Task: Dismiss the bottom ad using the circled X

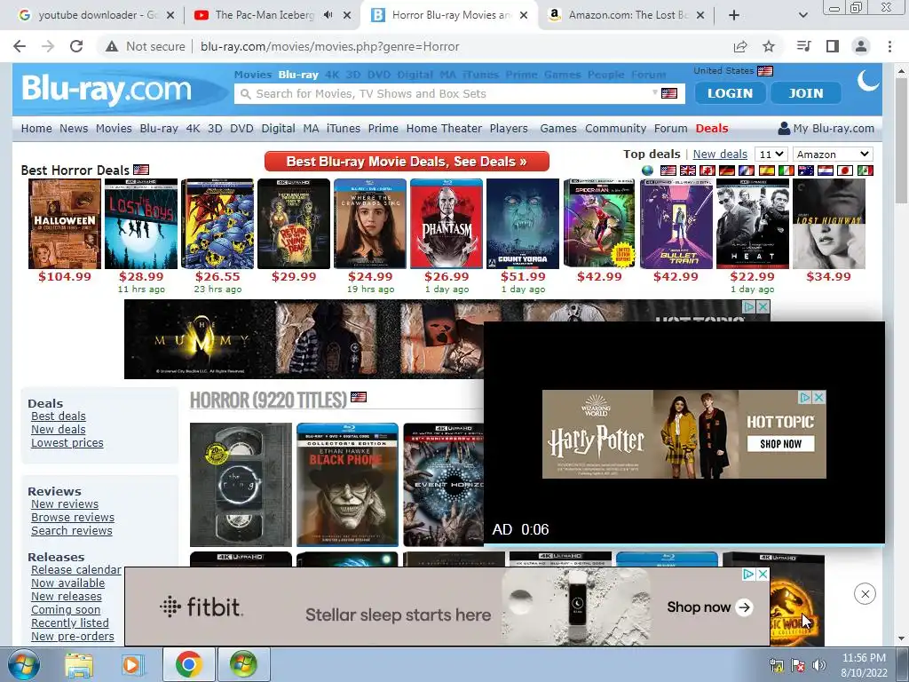Action: [865, 594]
